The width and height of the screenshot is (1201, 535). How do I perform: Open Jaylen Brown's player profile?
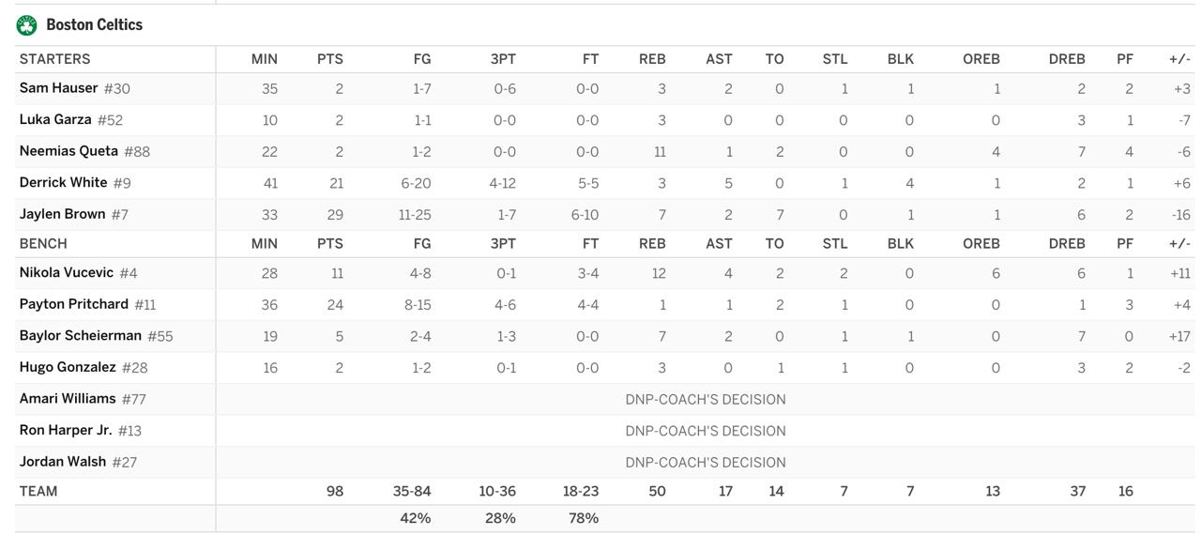(62, 214)
